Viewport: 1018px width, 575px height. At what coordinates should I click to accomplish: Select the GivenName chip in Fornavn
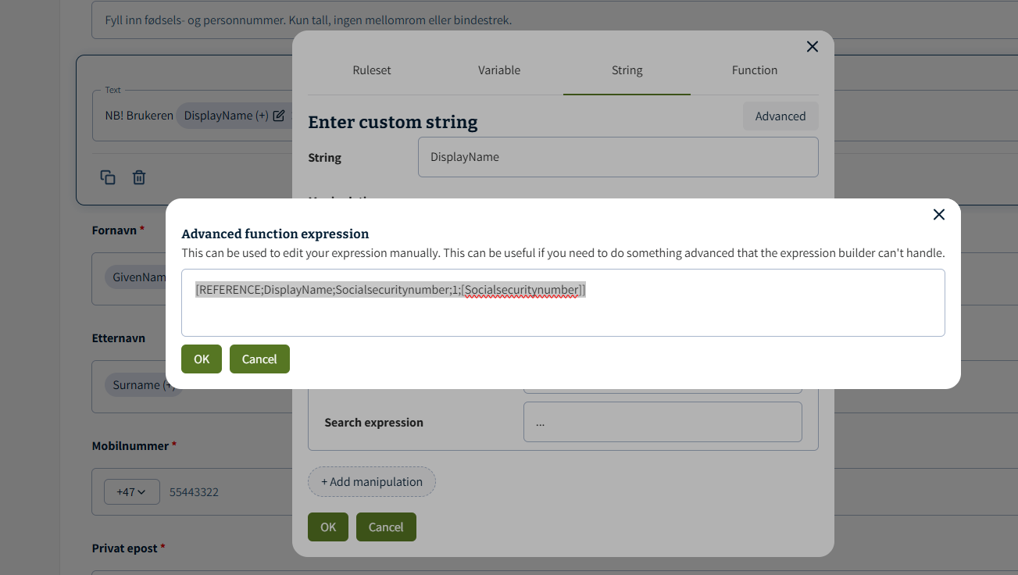[x=136, y=277]
